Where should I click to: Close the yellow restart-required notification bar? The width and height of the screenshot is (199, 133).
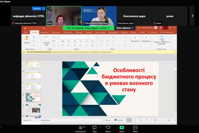click(x=175, y=52)
